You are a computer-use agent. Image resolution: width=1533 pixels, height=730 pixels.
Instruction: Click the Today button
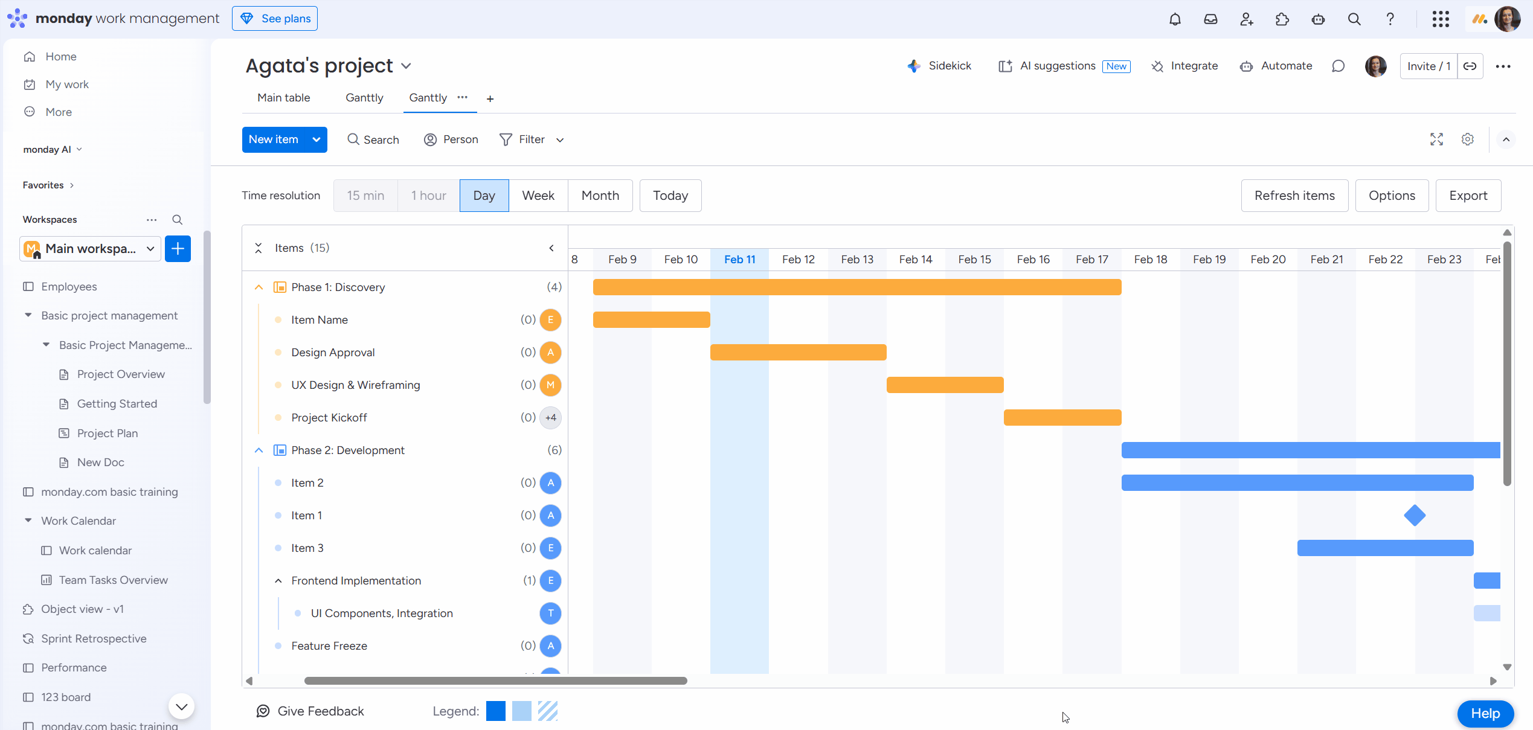(670, 196)
